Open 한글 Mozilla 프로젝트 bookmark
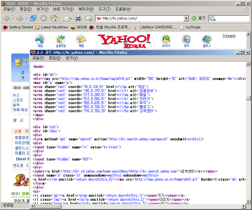Image resolution: width=252 pixels, height=210 pixels. point(110,27)
